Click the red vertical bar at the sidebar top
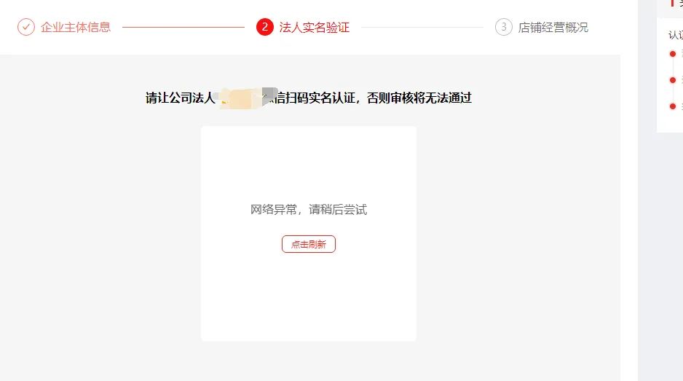This screenshot has height=381, width=683. [x=671, y=3]
